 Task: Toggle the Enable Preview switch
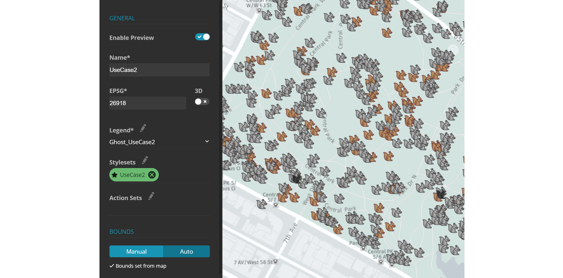coord(202,37)
